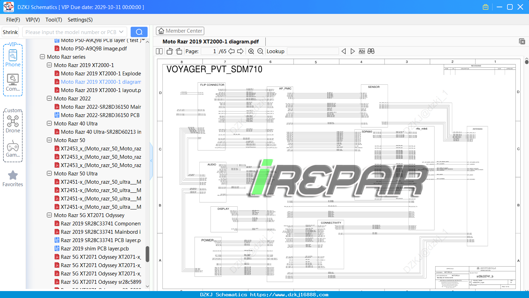The image size is (529, 298).
Task: Click the tree list scroll-up arrow
Action: 147,42
